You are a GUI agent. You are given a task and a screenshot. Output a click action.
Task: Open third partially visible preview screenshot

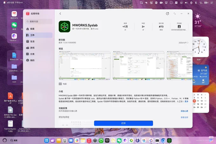[x=179, y=65]
